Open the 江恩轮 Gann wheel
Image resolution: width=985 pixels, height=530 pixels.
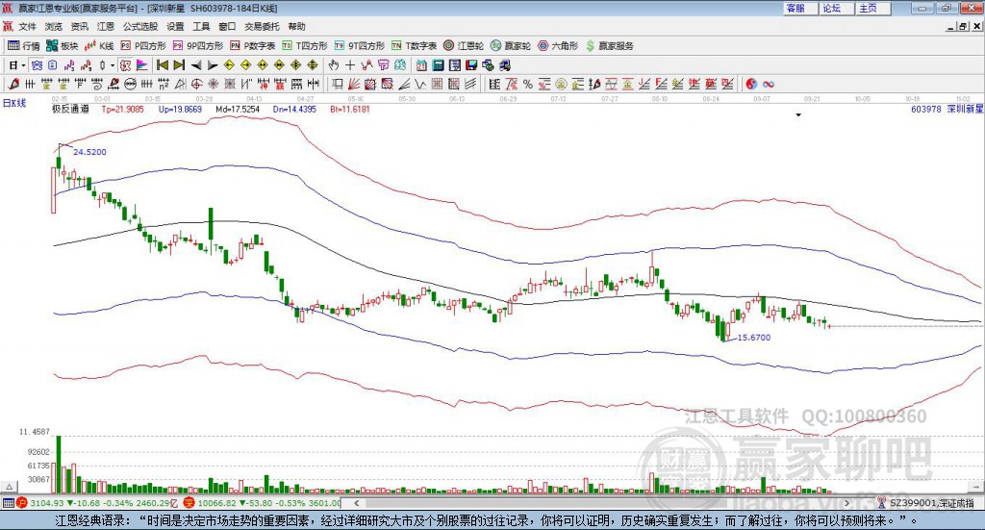464,46
